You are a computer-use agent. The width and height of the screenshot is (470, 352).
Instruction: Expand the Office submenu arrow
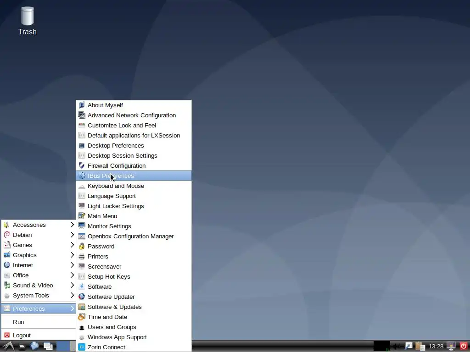(72, 275)
